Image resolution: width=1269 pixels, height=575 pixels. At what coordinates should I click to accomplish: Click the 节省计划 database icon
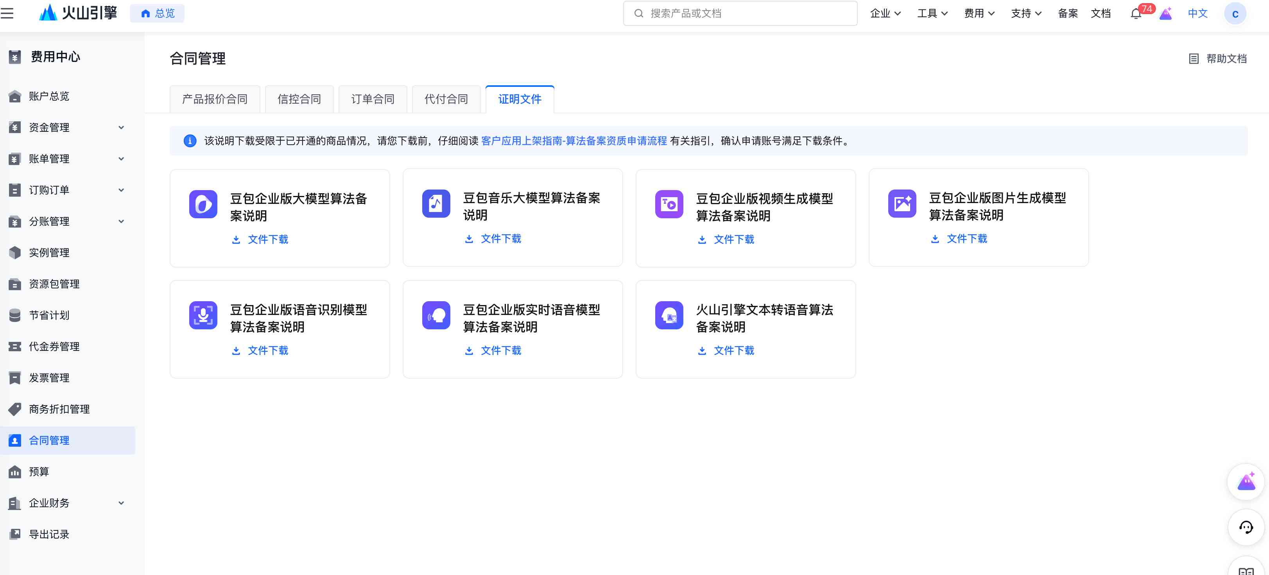[15, 315]
